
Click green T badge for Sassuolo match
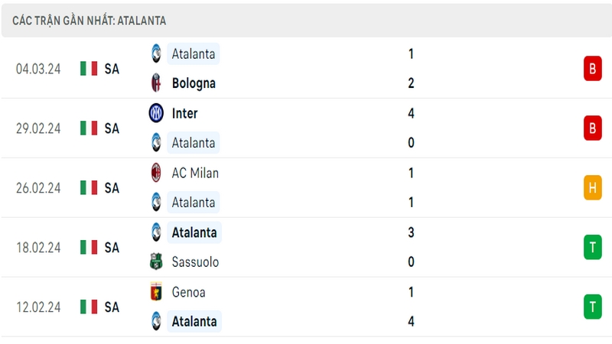592,247
